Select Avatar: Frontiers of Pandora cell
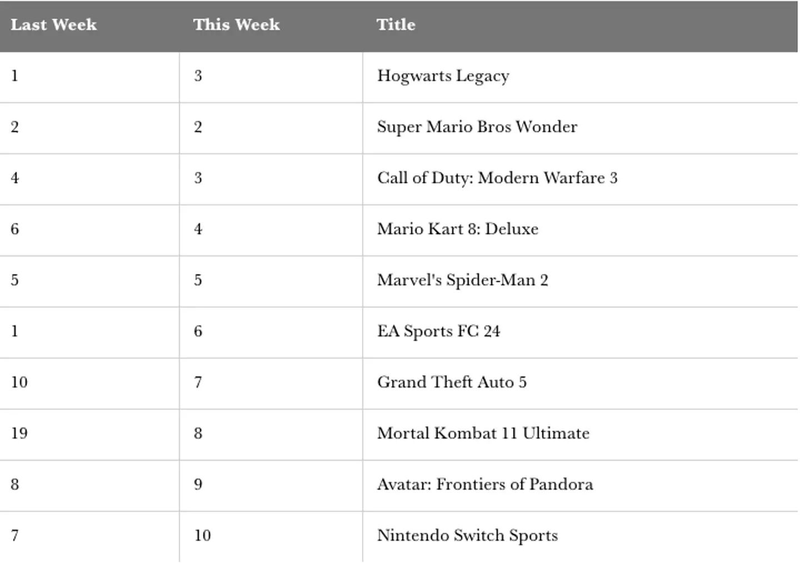The image size is (800, 563). click(x=484, y=485)
